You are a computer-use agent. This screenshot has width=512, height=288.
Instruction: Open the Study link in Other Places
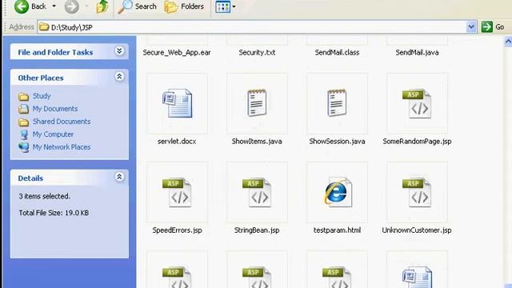(42, 96)
